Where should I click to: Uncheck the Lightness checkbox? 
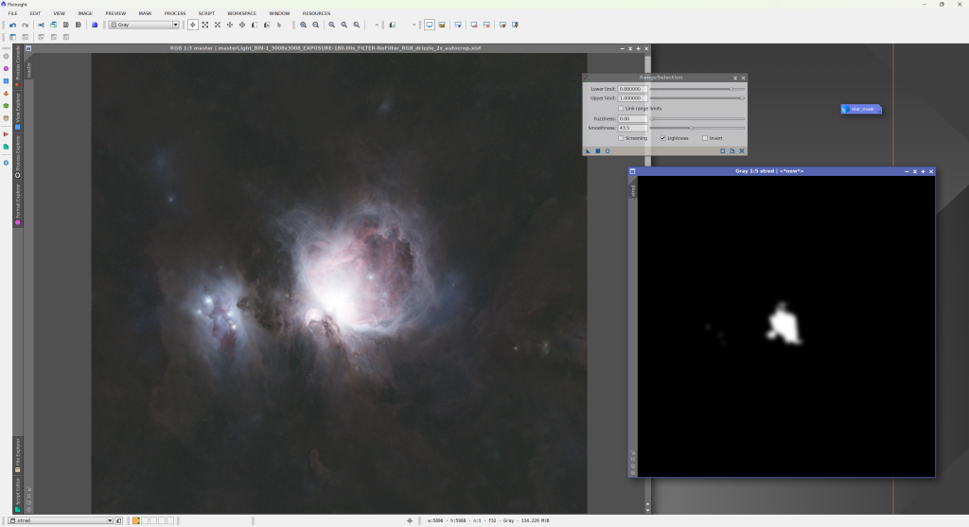point(662,138)
